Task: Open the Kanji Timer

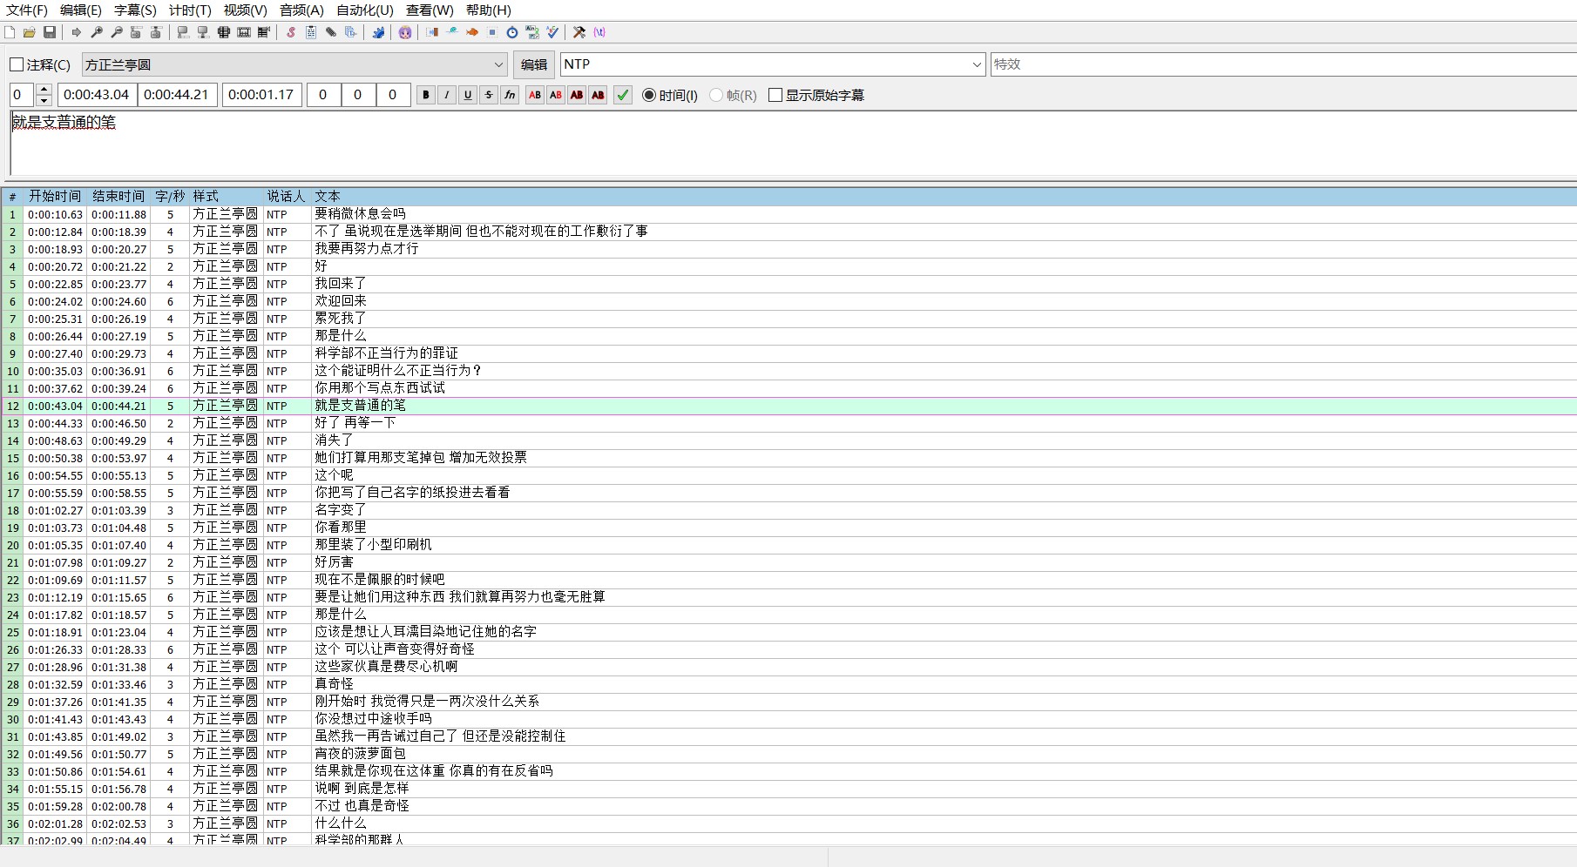Action: (x=532, y=32)
